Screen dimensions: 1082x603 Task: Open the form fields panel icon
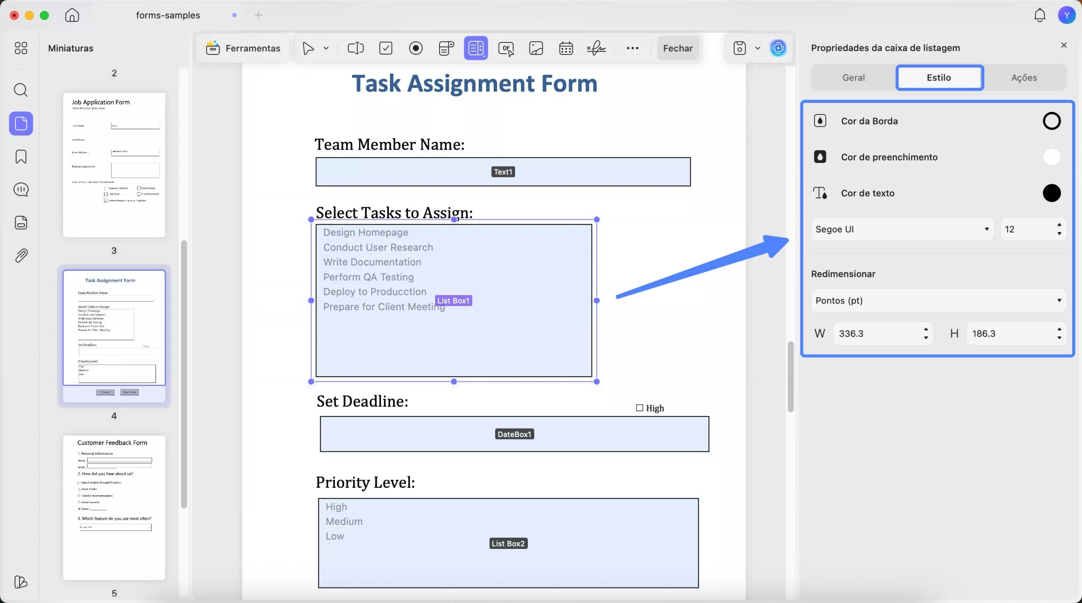coord(21,223)
